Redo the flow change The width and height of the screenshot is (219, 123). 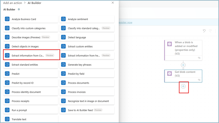pos(210,30)
